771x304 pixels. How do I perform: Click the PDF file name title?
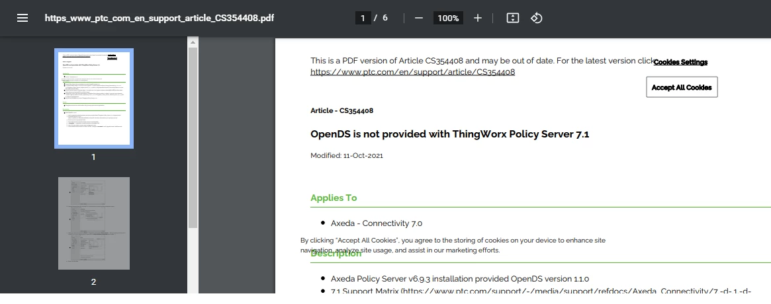pyautogui.click(x=159, y=18)
